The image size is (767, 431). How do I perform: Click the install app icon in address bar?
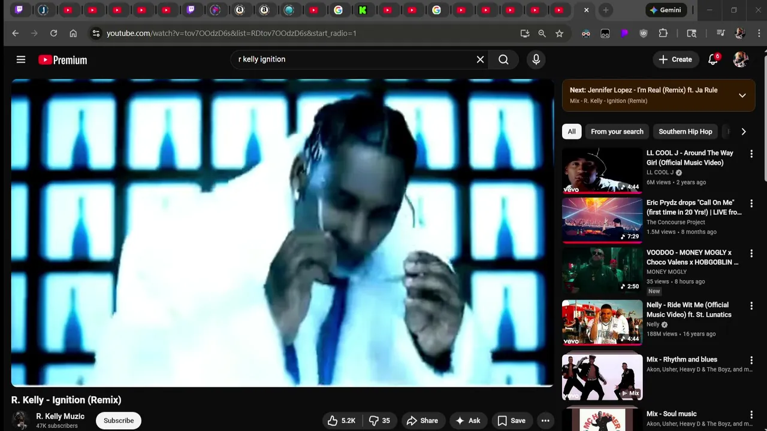pos(525,34)
